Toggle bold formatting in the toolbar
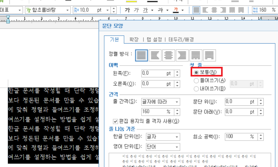Viewport: 278px width, 167px height. pyautogui.click(x=127, y=10)
